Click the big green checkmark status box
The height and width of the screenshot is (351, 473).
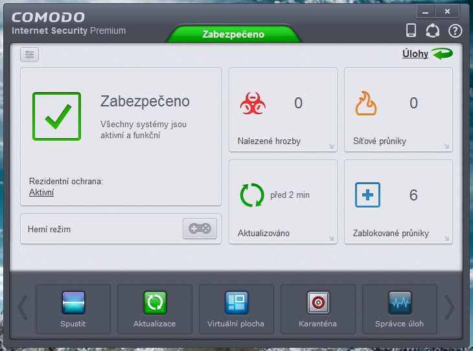[x=57, y=116]
